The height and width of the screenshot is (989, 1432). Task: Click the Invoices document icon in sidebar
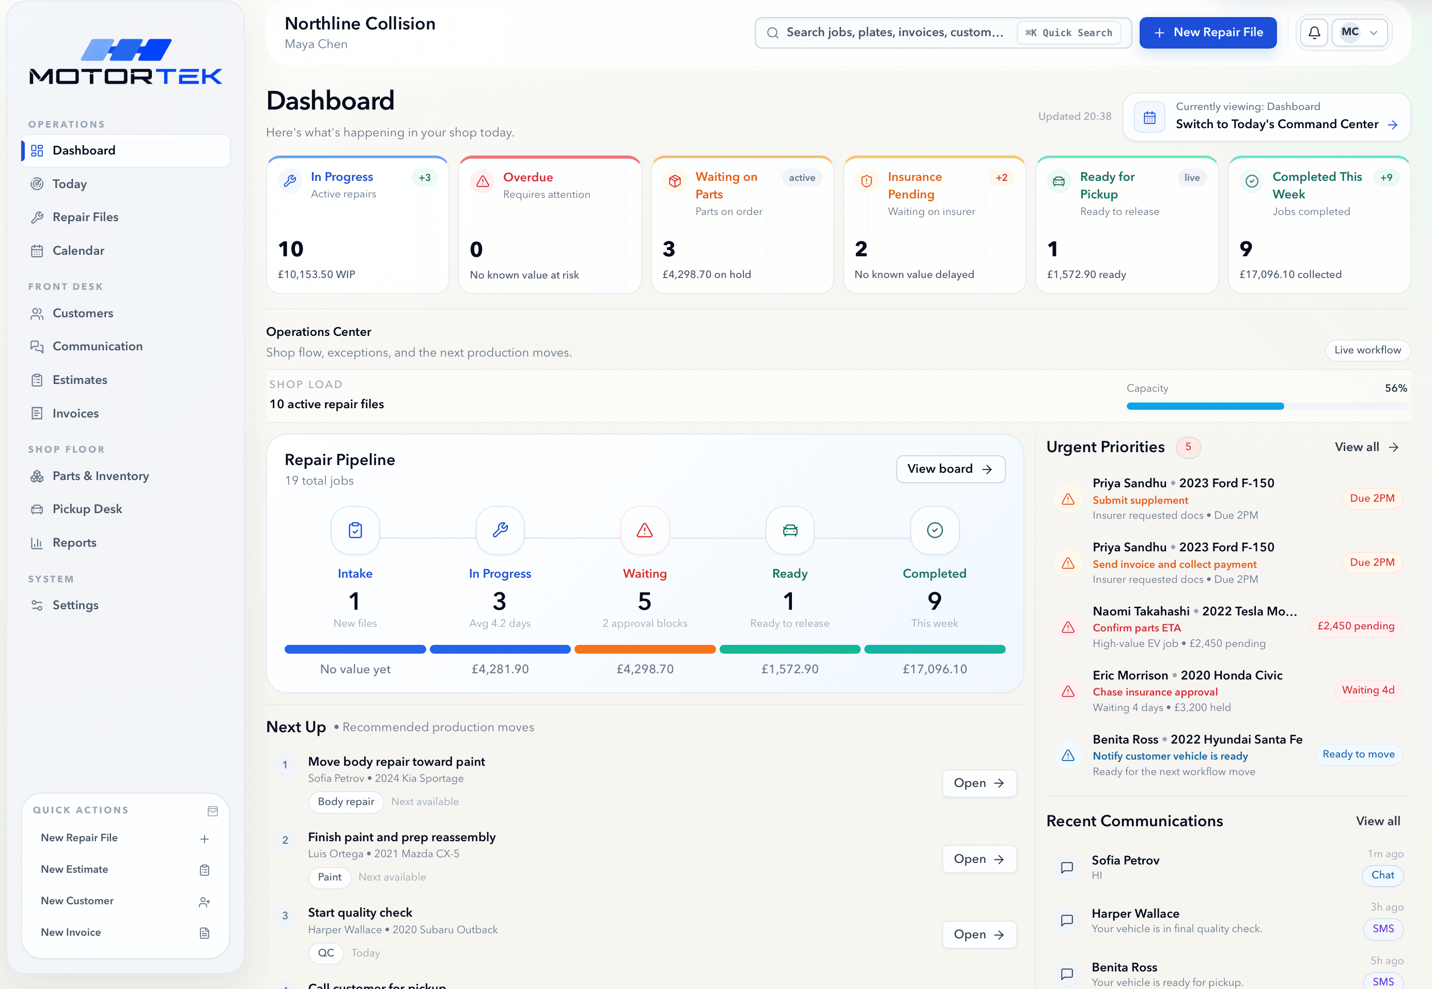click(x=37, y=413)
